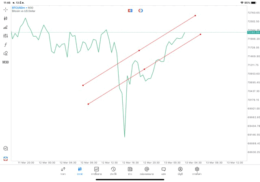This screenshot has width=260, height=182.
Task: Click the red-blue icon at sidebar bottom
Action: click(x=6, y=159)
